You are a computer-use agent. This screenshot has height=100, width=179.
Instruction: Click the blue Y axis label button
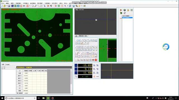click(76, 69)
